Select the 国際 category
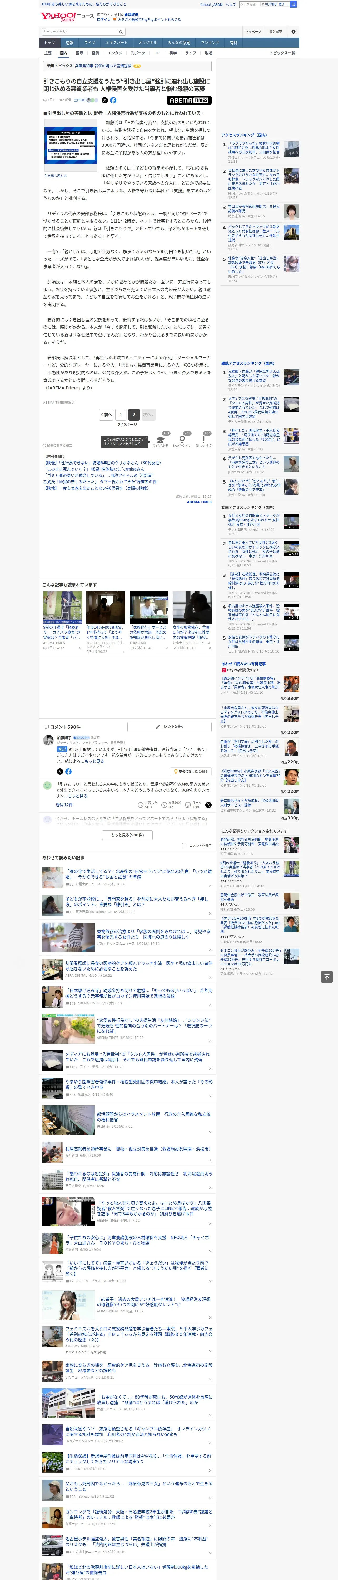The width and height of the screenshot is (338, 1580). pos(79,53)
